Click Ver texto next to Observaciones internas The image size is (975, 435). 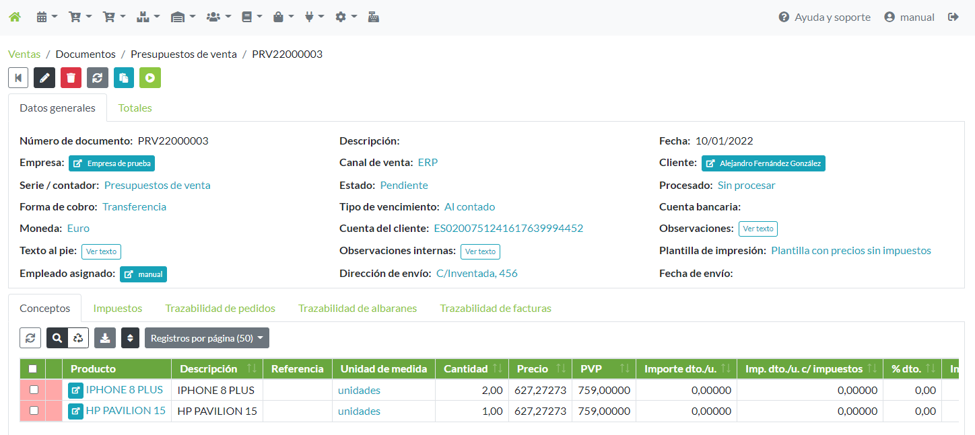(x=480, y=251)
